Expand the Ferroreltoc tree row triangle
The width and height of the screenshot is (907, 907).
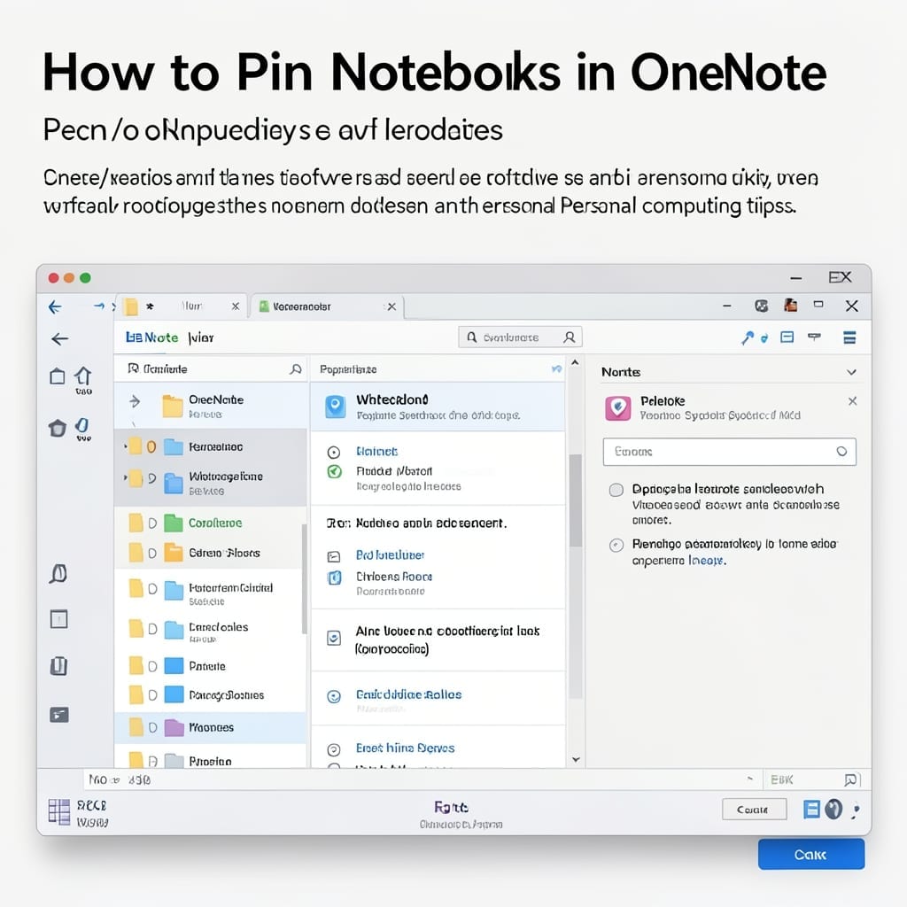coord(125,446)
